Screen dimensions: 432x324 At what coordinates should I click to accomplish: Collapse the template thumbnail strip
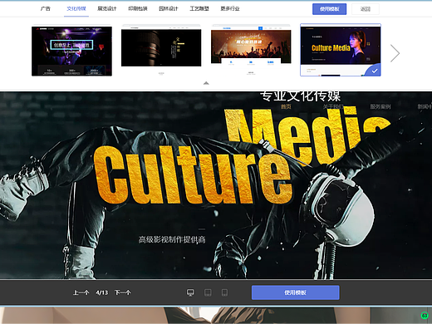(206, 83)
